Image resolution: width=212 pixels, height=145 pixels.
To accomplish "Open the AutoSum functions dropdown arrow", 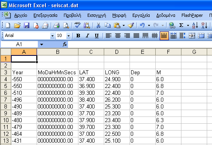I will tap(188, 25).
